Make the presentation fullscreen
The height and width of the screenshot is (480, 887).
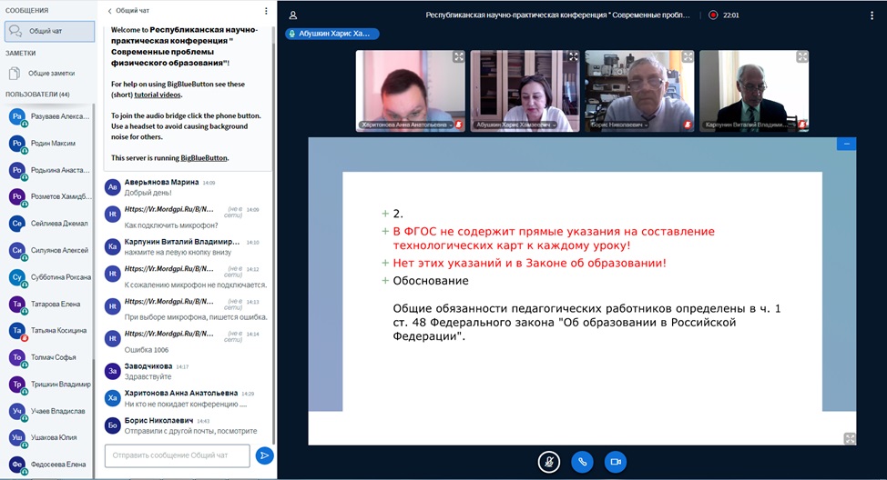[849, 438]
